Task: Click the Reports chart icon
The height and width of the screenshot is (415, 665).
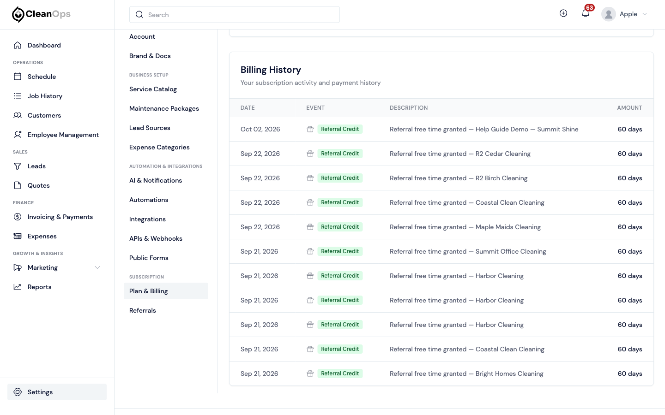Action: 18,287
